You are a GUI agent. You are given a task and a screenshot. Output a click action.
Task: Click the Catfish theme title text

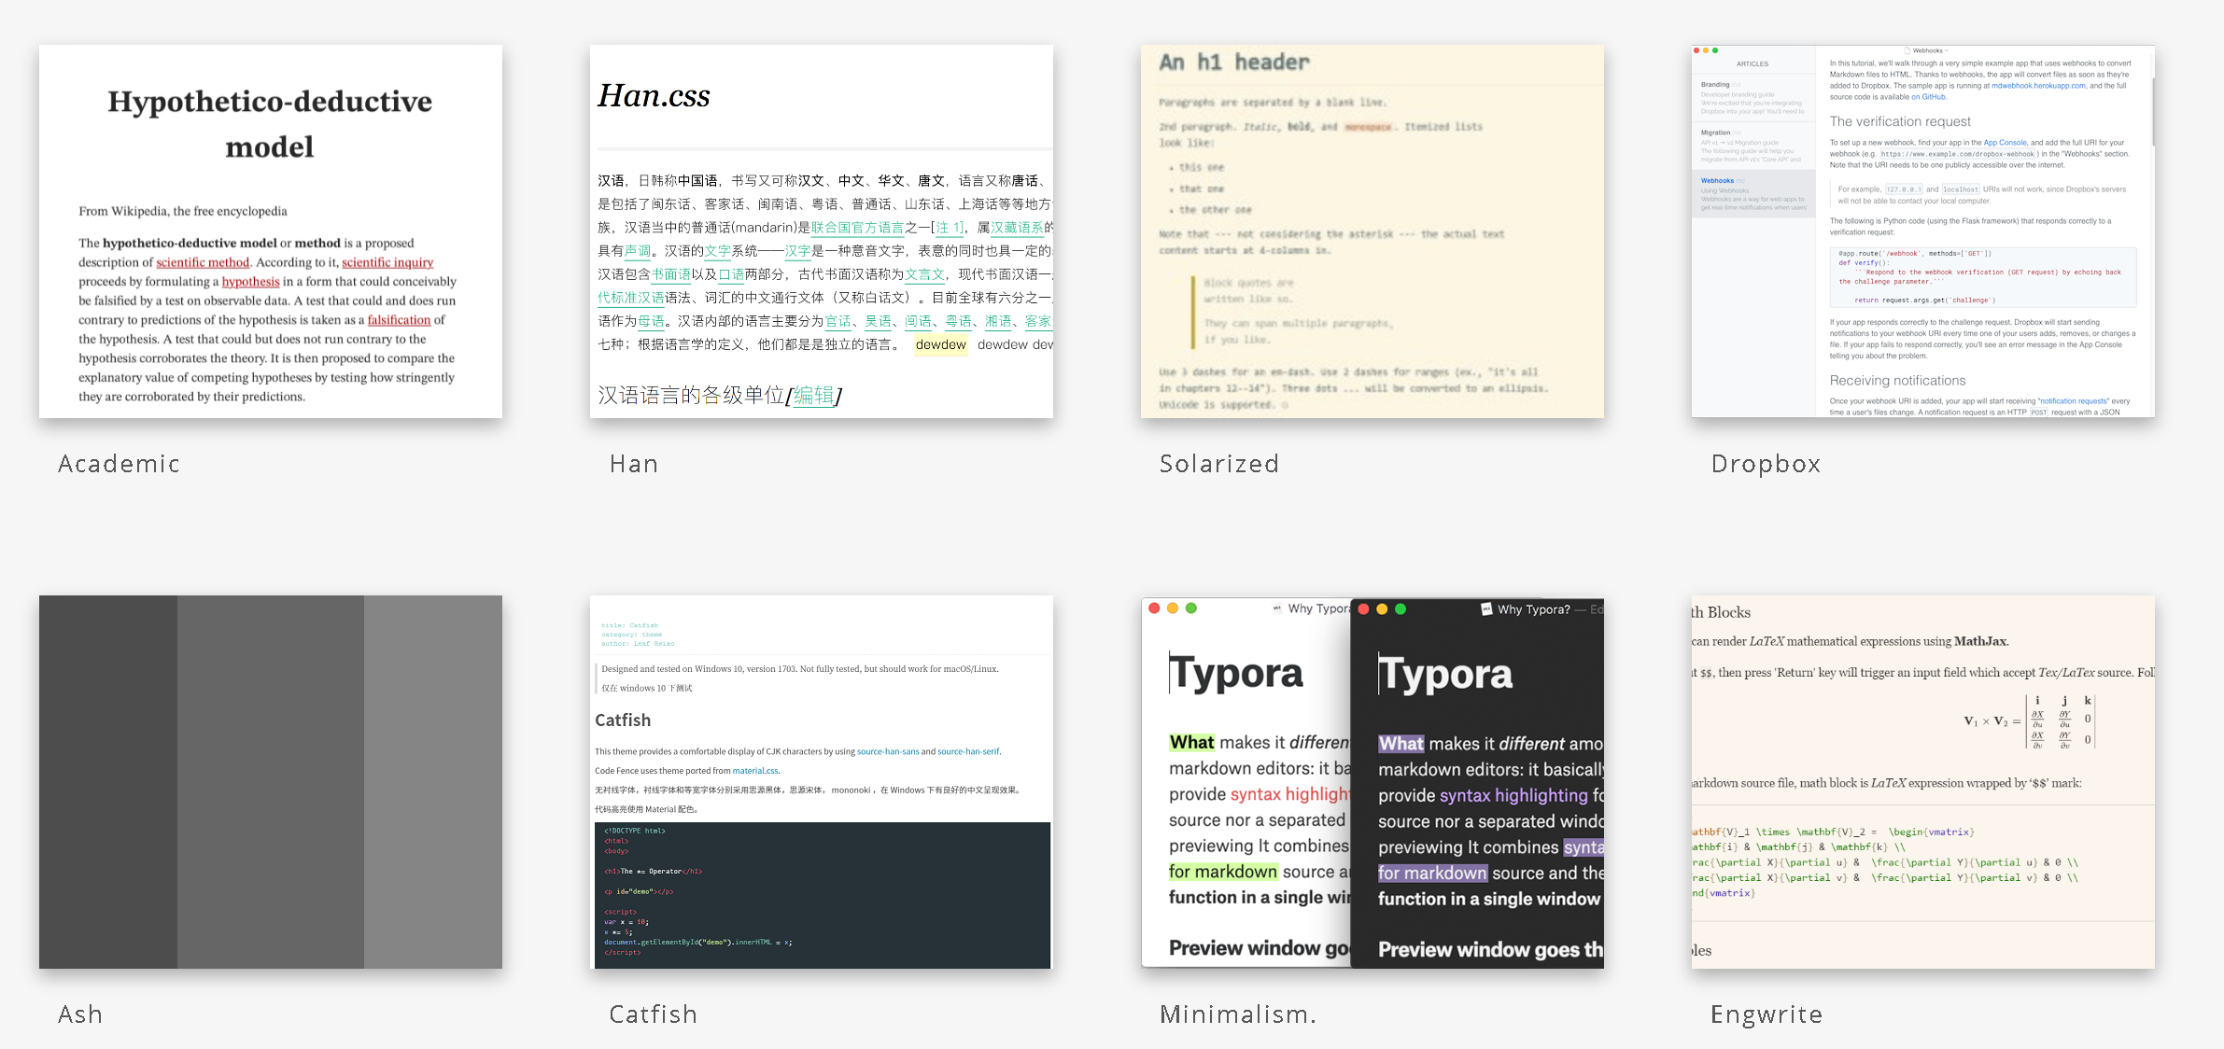pos(653,1014)
